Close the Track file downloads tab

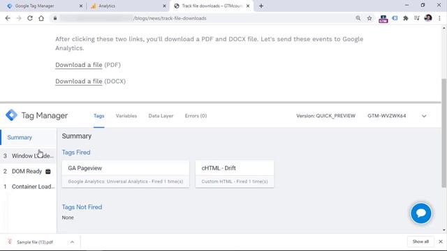click(248, 6)
